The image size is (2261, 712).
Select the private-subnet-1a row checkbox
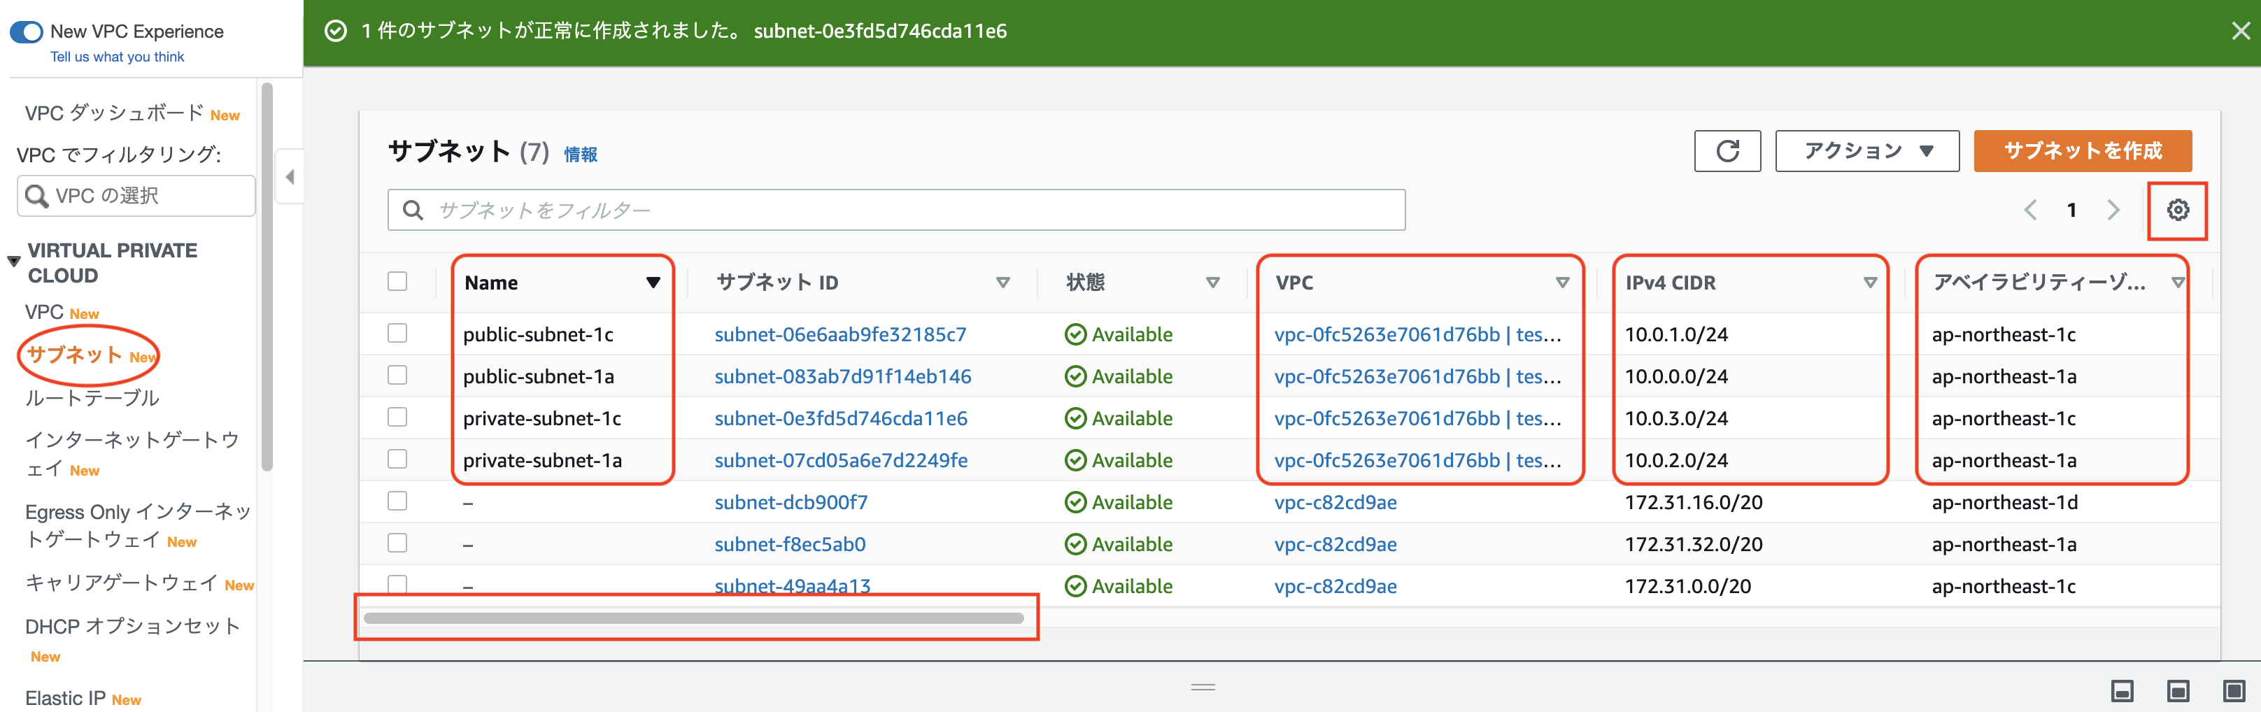click(x=397, y=459)
